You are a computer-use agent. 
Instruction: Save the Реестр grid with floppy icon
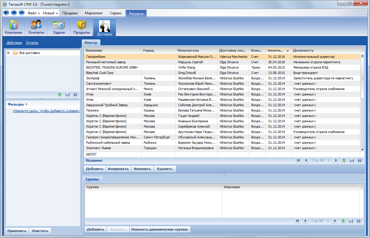[352, 160]
